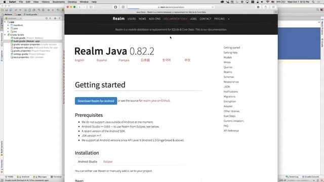Expand manifests folder in project tree
Image resolution: width=324 pixels, height=182 pixels.
pos(8,25)
